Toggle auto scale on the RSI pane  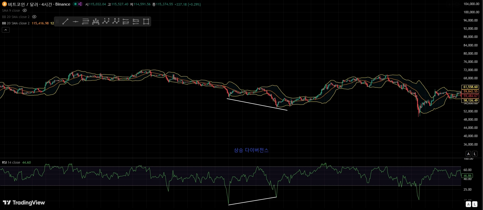(x=468, y=204)
